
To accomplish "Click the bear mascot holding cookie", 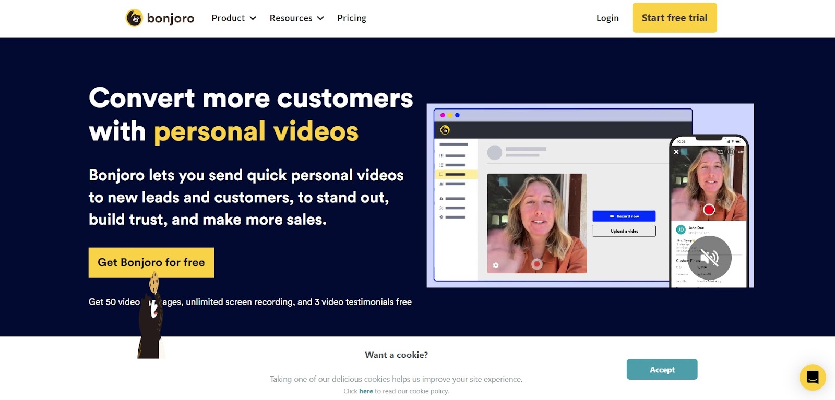I will click(x=151, y=316).
